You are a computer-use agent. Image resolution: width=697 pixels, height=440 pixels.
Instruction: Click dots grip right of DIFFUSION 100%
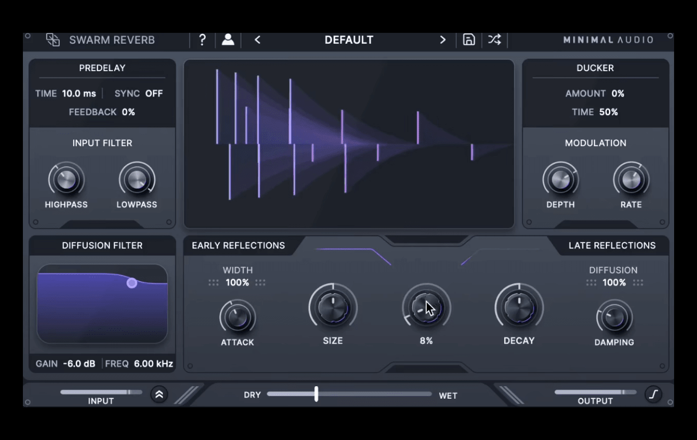point(638,283)
